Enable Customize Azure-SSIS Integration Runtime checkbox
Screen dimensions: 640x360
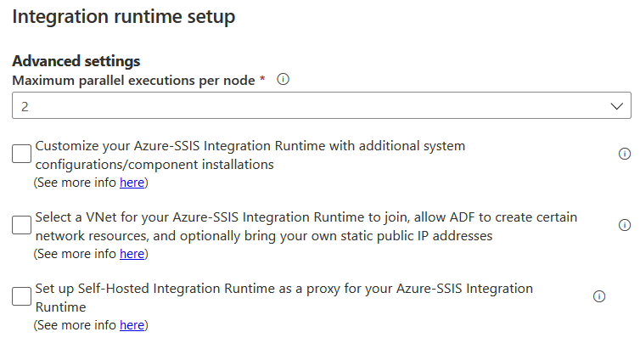click(x=22, y=154)
